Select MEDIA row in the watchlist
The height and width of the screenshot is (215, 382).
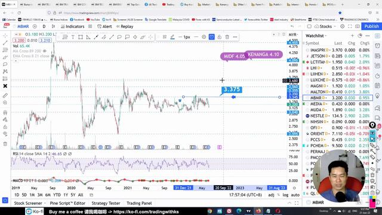pos(338,104)
